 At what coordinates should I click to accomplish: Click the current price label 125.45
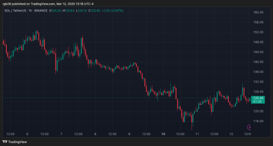[257, 98]
